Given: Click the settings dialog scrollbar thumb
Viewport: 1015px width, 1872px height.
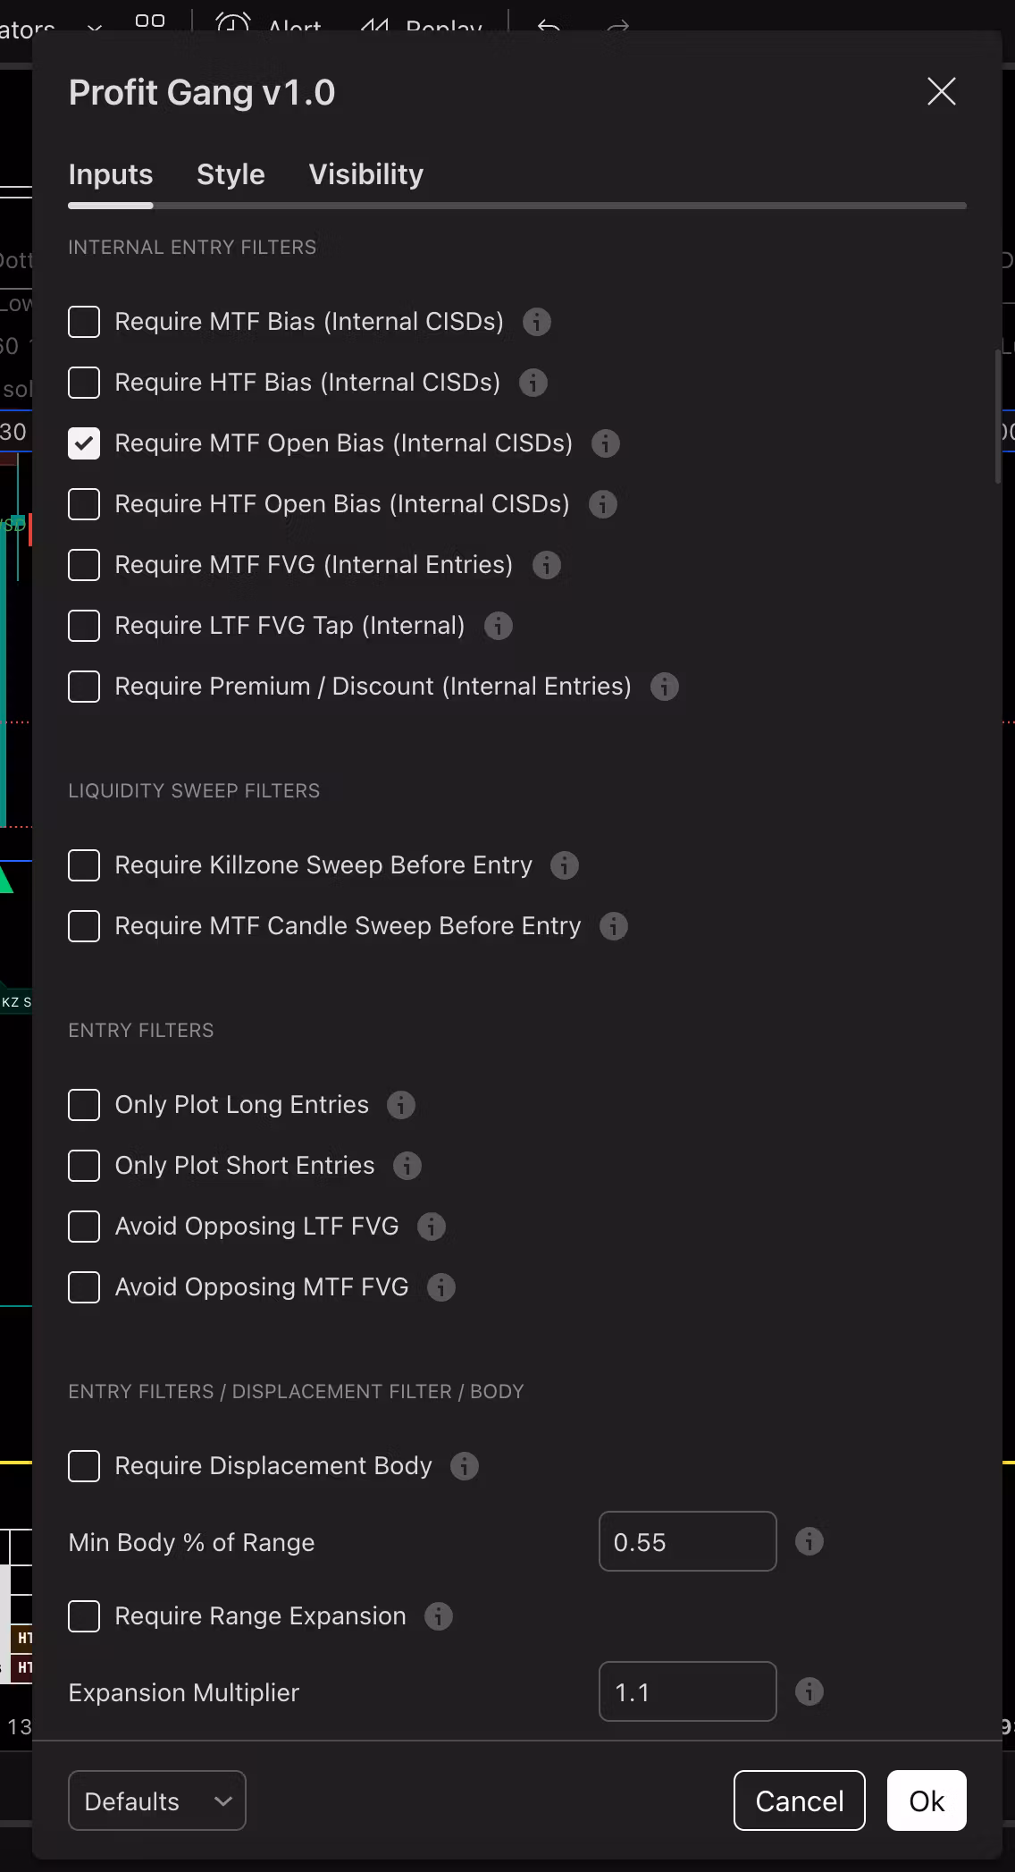Looking at the screenshot, I should click(x=998, y=417).
